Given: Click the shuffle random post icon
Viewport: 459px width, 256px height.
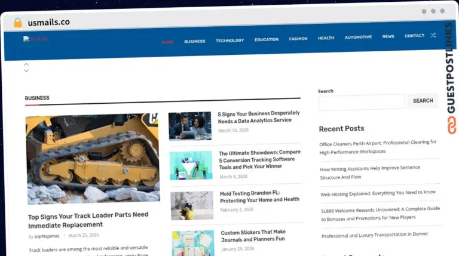Looking at the screenshot, I should tap(433, 35).
